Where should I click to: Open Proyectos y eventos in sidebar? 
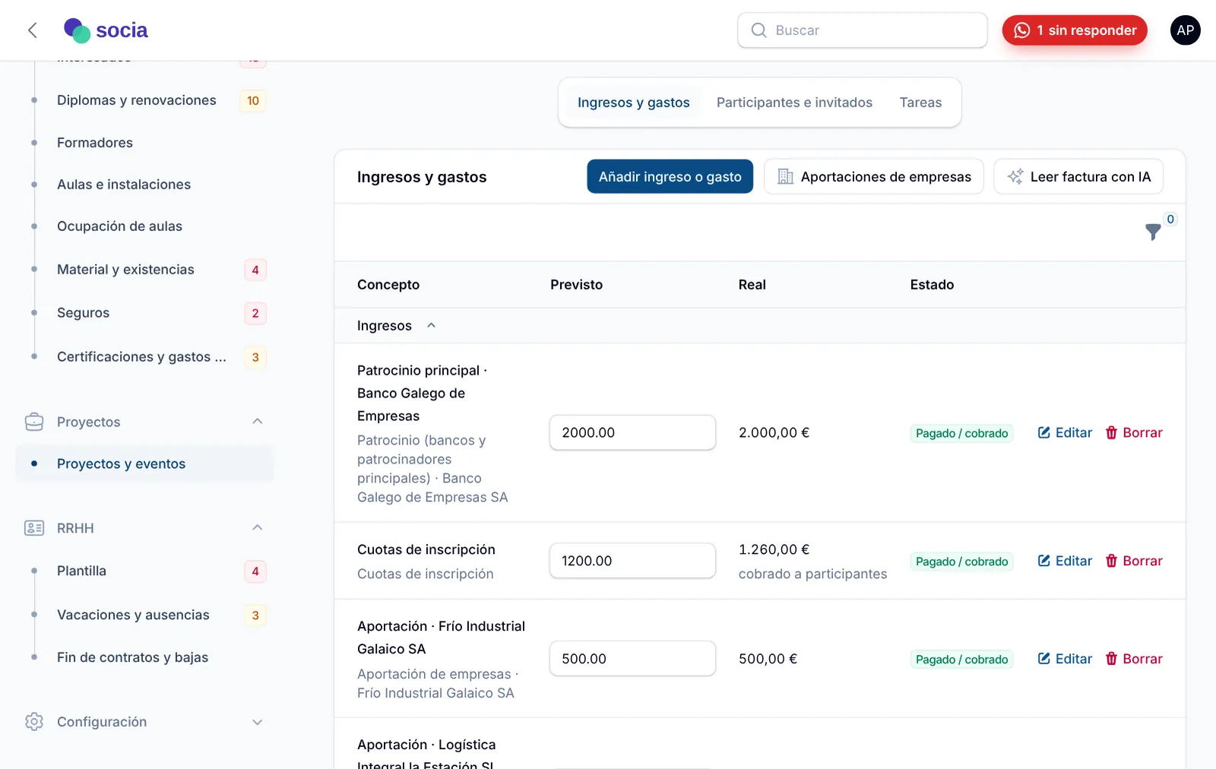click(x=144, y=464)
